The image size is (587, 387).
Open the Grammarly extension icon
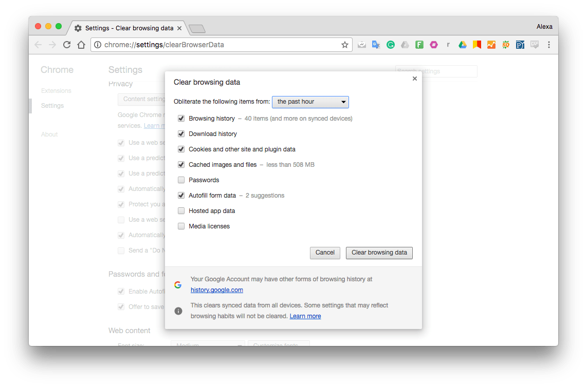point(391,45)
